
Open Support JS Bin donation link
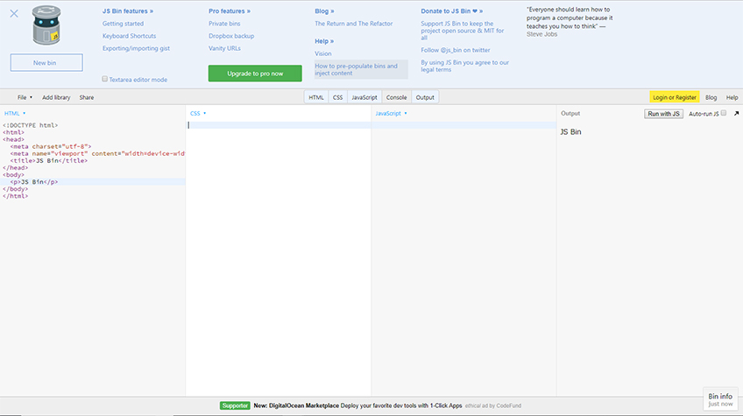tap(463, 31)
